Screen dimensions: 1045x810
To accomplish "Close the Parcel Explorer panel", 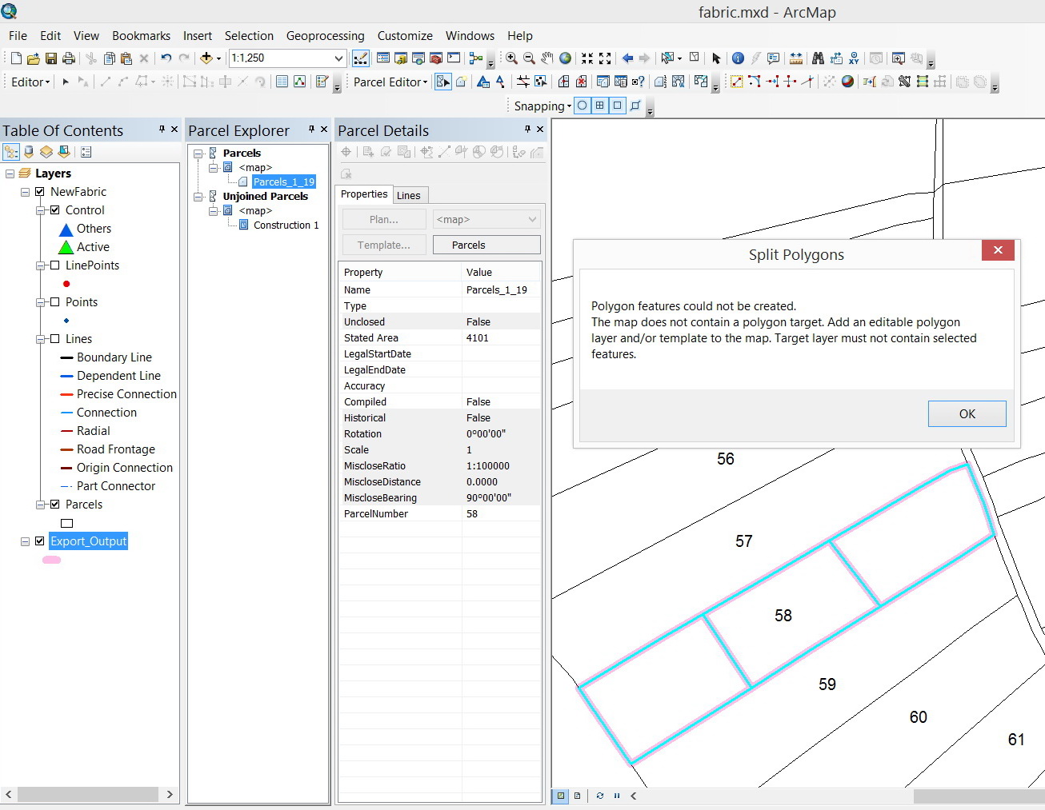I will 324,129.
